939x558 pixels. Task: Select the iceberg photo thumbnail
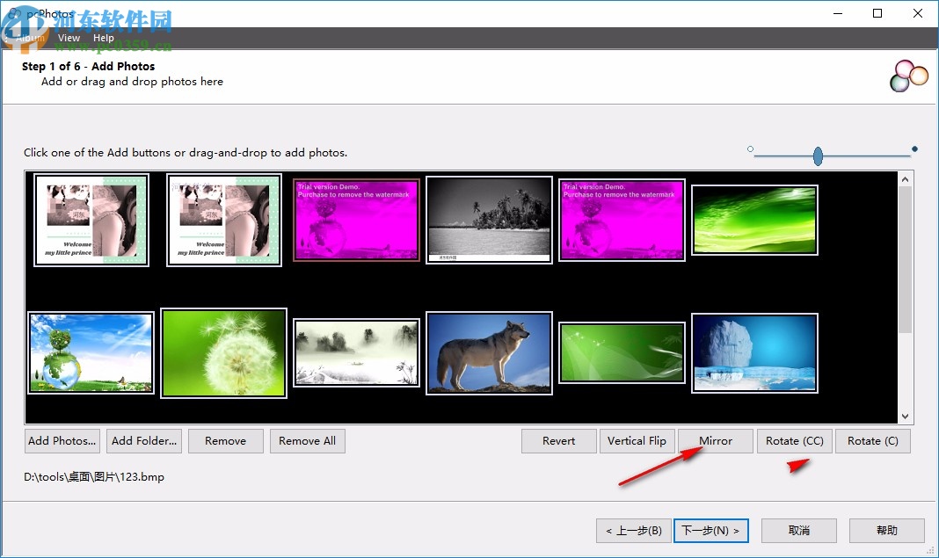pyautogui.click(x=754, y=352)
